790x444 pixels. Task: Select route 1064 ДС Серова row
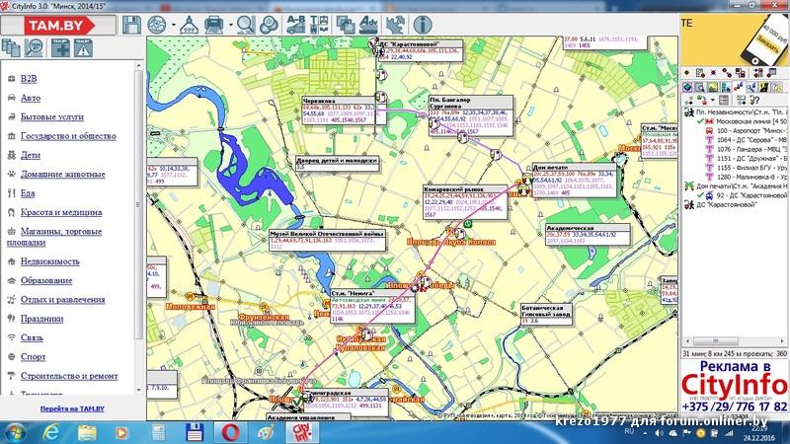pos(747,139)
